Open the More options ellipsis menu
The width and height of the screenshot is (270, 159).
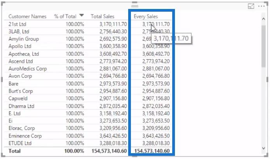[x=261, y=6]
